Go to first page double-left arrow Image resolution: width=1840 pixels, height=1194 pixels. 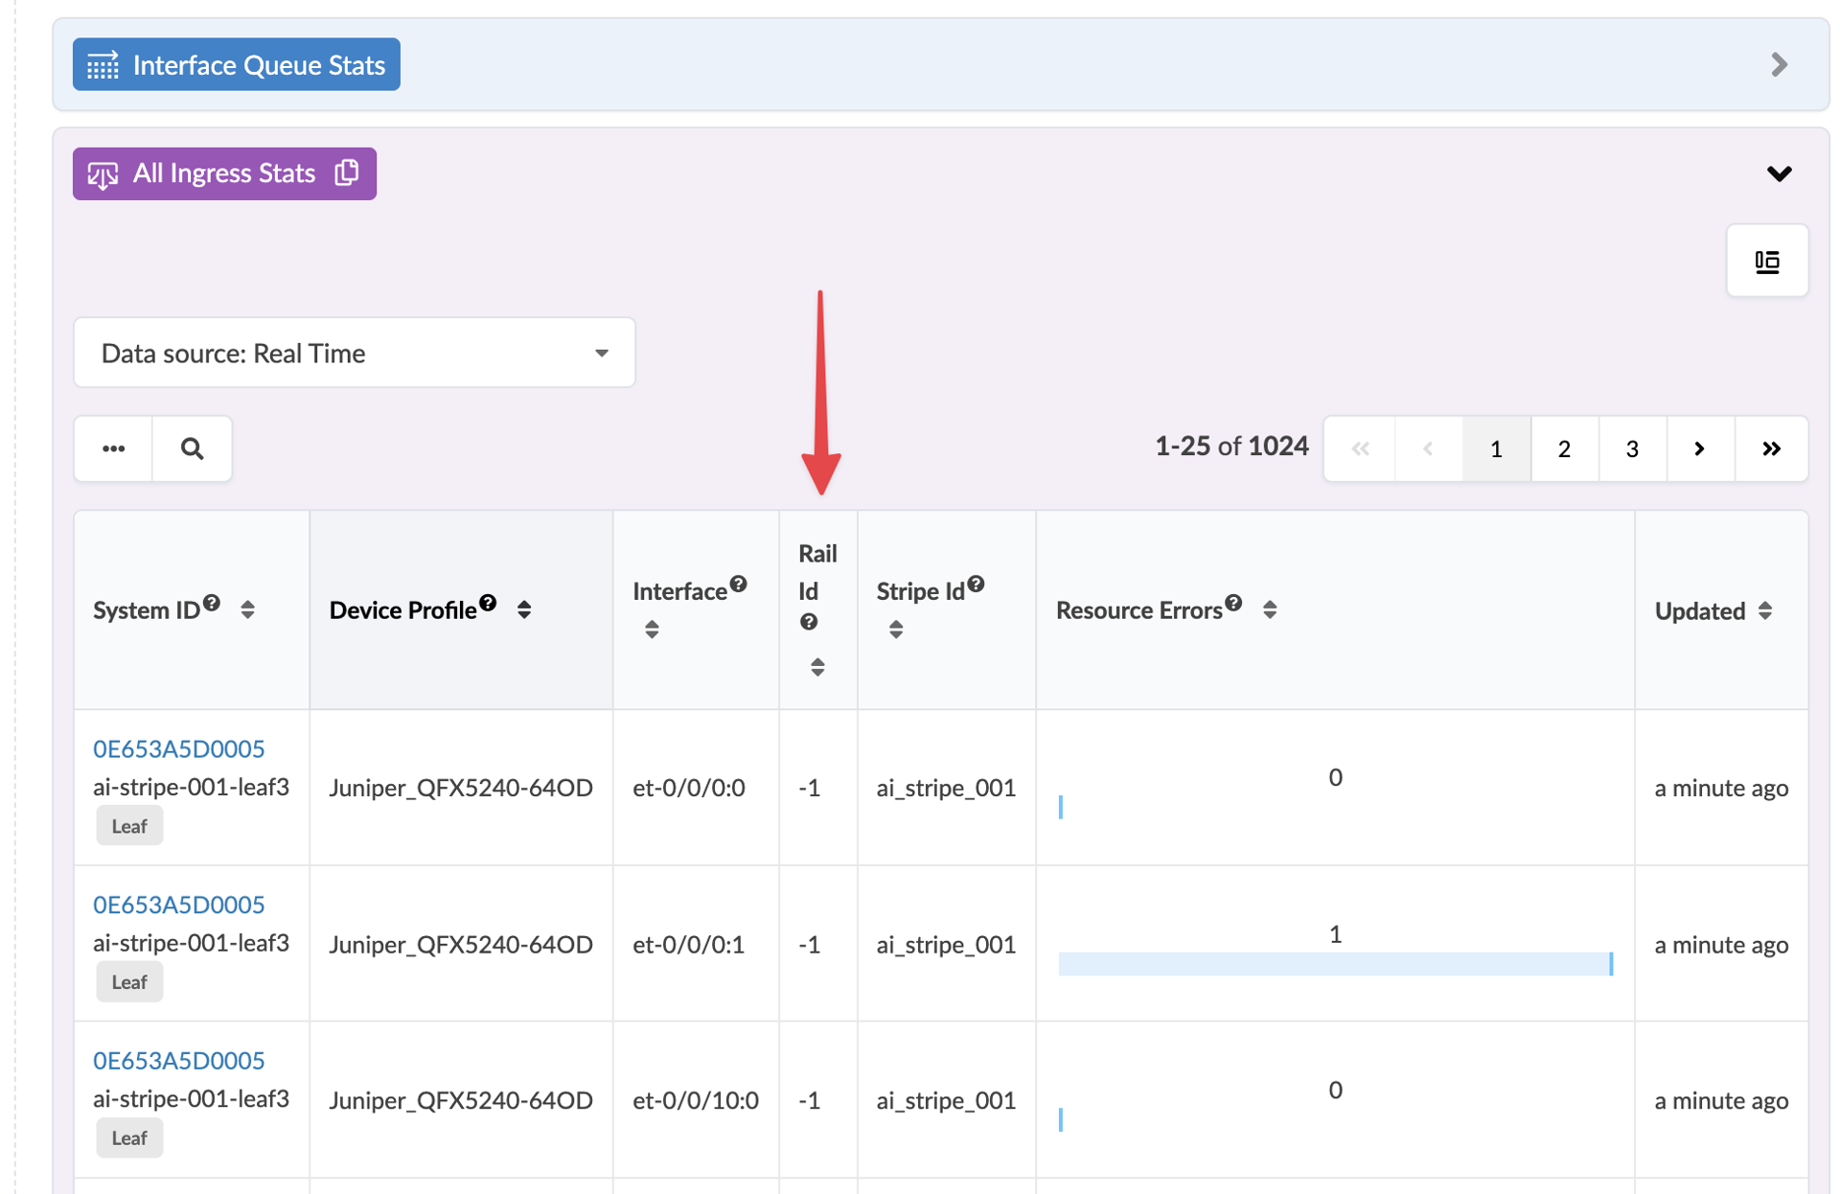click(x=1360, y=448)
